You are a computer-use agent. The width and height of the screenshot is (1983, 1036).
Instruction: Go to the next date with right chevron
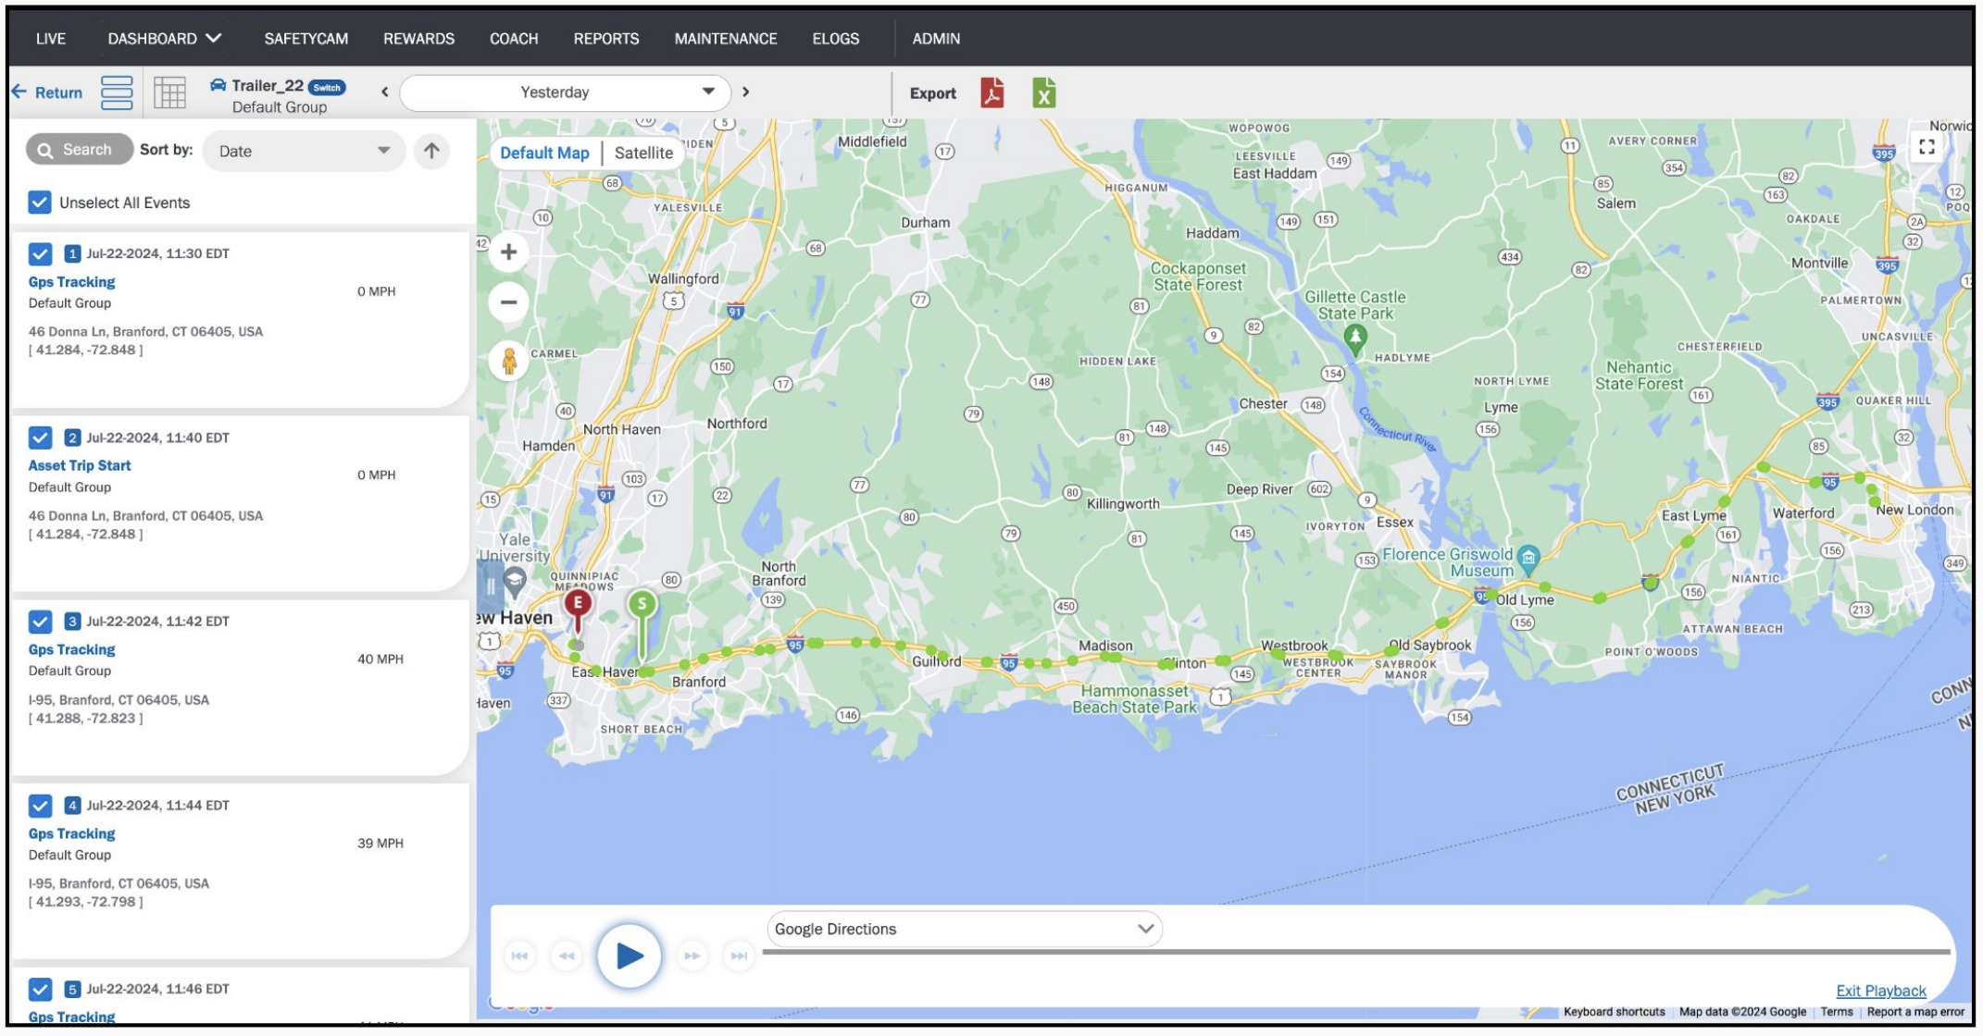746,92
